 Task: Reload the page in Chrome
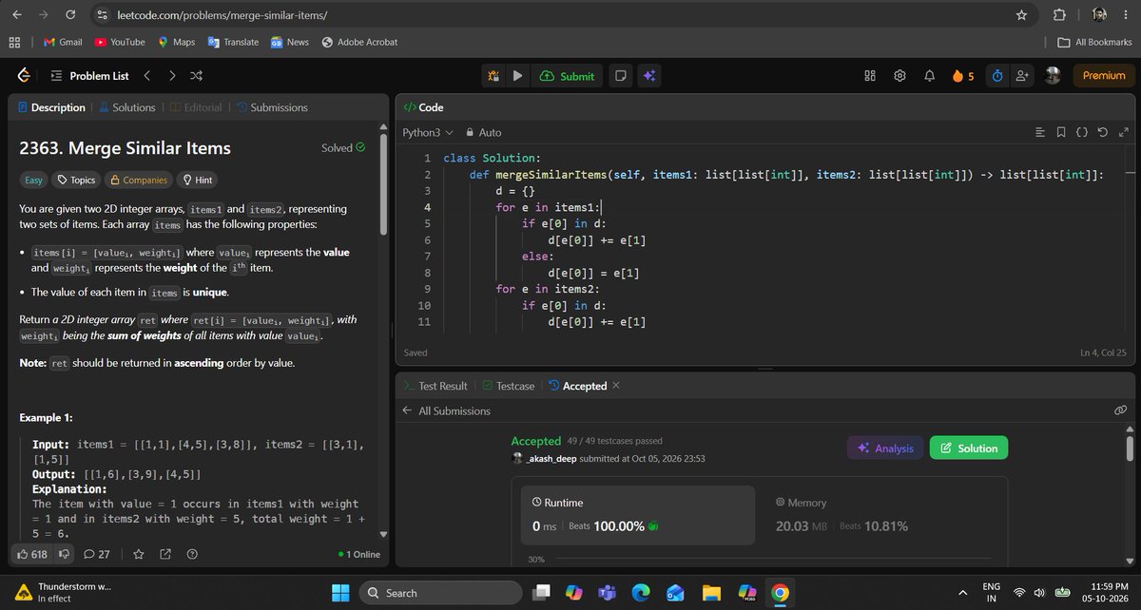[69, 15]
